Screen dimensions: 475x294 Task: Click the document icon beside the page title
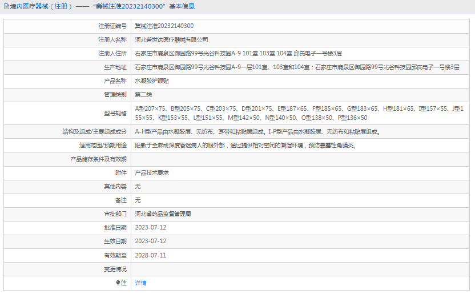pyautogui.click(x=6, y=7)
